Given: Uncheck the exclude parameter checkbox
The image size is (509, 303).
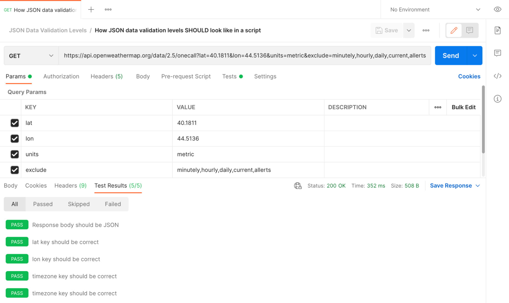Looking at the screenshot, I should point(15,170).
